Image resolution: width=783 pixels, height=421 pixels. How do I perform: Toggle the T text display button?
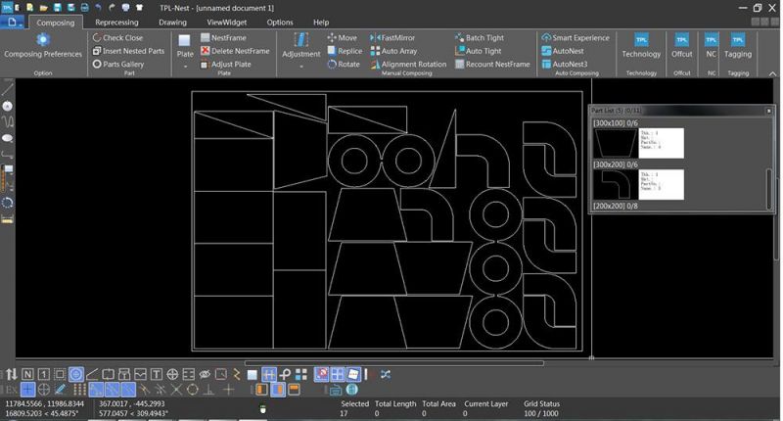tap(157, 374)
